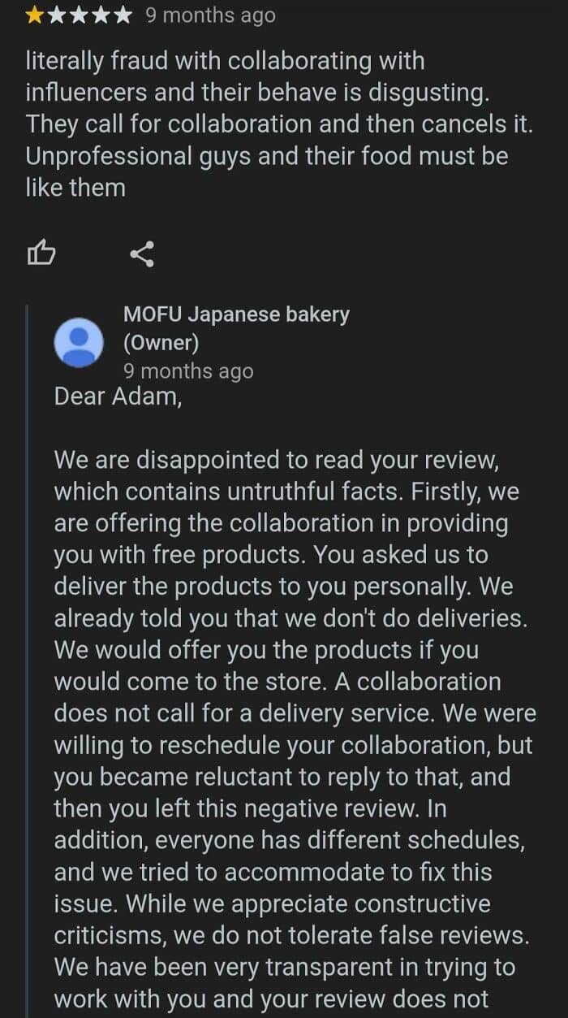
Task: Select the owner reply's '9 months ago' timestamp
Action: [188, 371]
